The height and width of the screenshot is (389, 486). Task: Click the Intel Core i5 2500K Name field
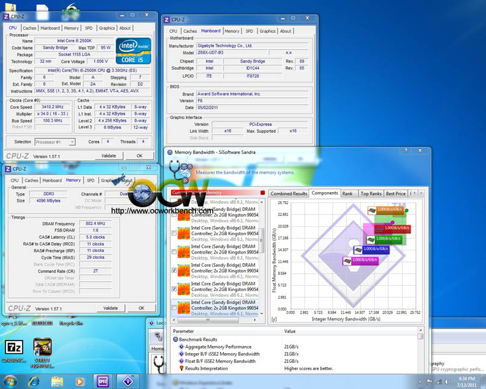[x=74, y=41]
